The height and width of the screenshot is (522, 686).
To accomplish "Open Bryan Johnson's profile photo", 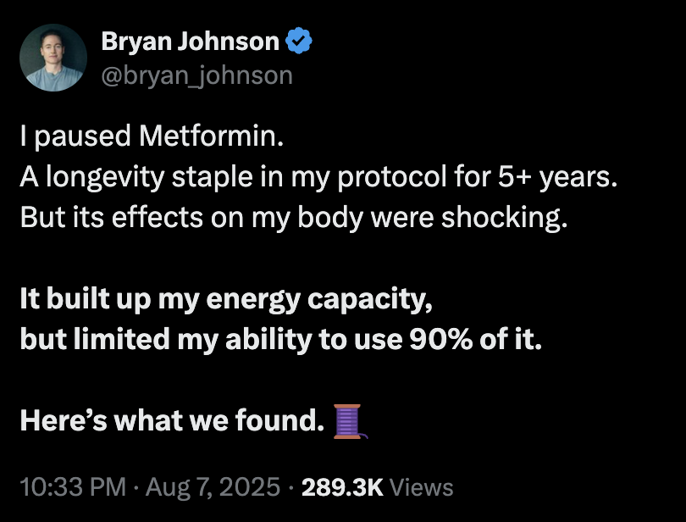I will [53, 58].
